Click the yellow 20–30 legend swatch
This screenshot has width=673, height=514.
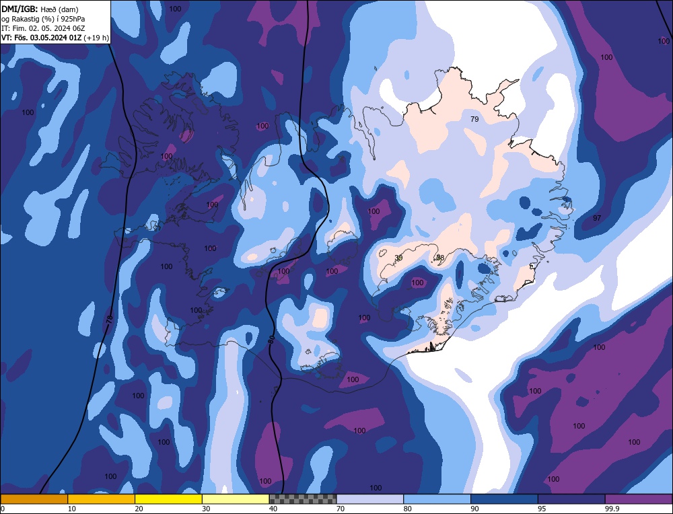pos(168,499)
